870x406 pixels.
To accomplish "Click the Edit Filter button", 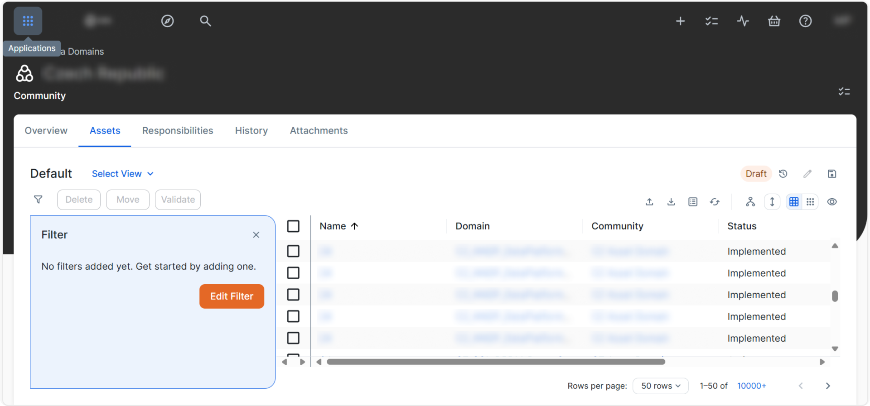I will (x=232, y=296).
